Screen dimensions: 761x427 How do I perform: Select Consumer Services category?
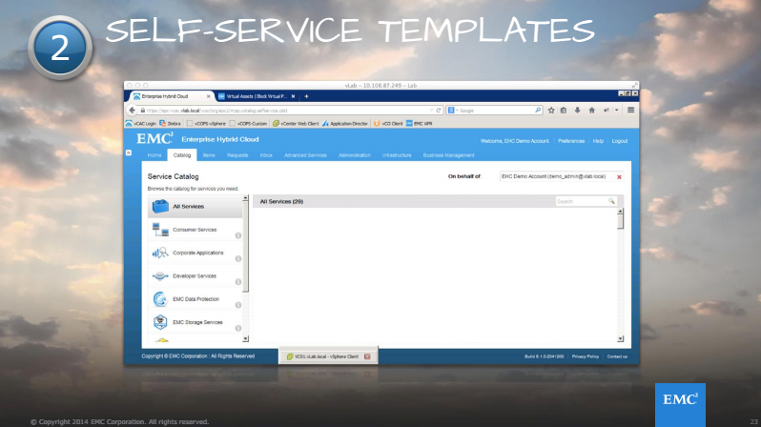click(x=195, y=230)
